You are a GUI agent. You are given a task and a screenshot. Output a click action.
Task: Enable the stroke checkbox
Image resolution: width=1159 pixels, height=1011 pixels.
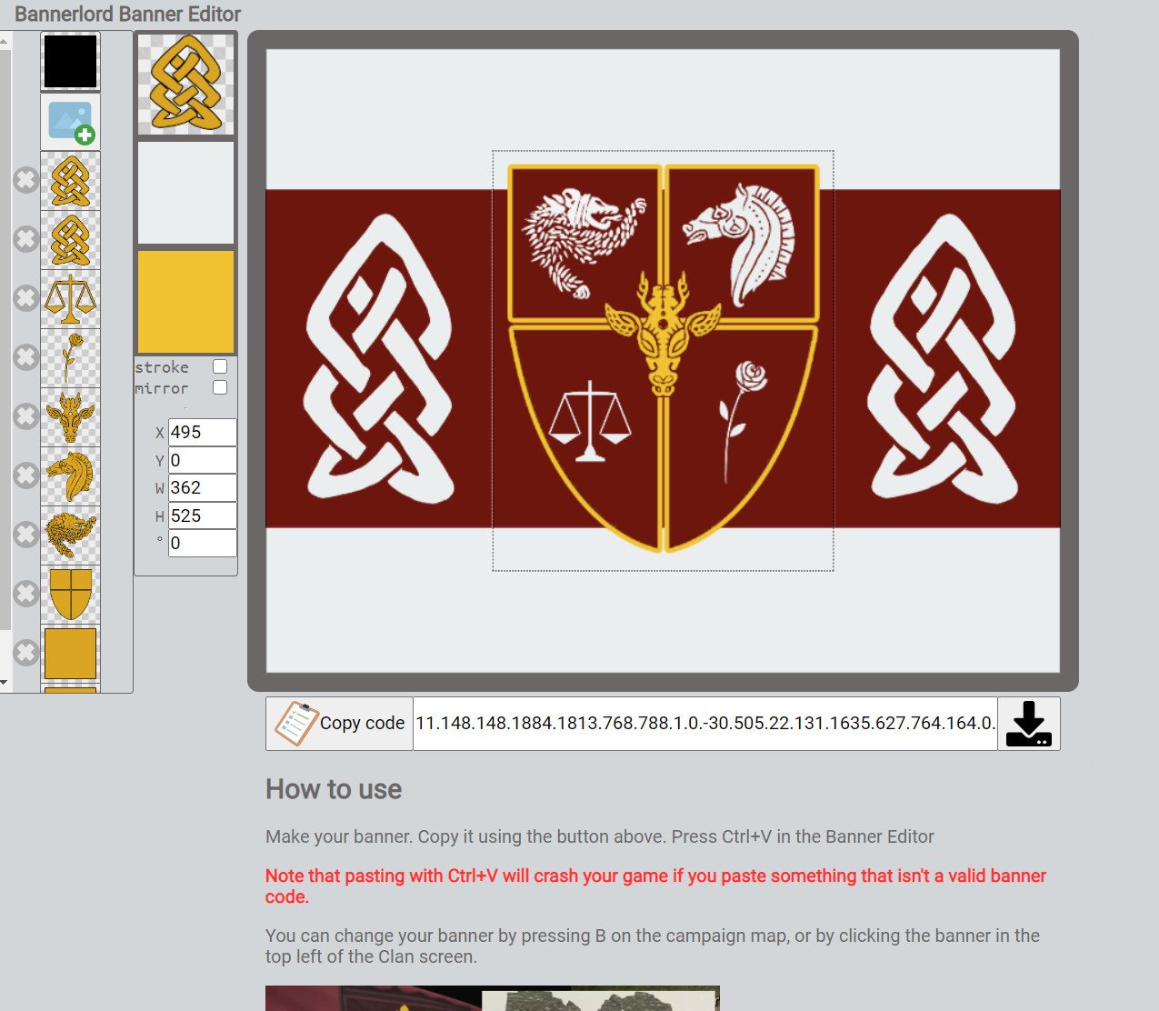click(220, 366)
